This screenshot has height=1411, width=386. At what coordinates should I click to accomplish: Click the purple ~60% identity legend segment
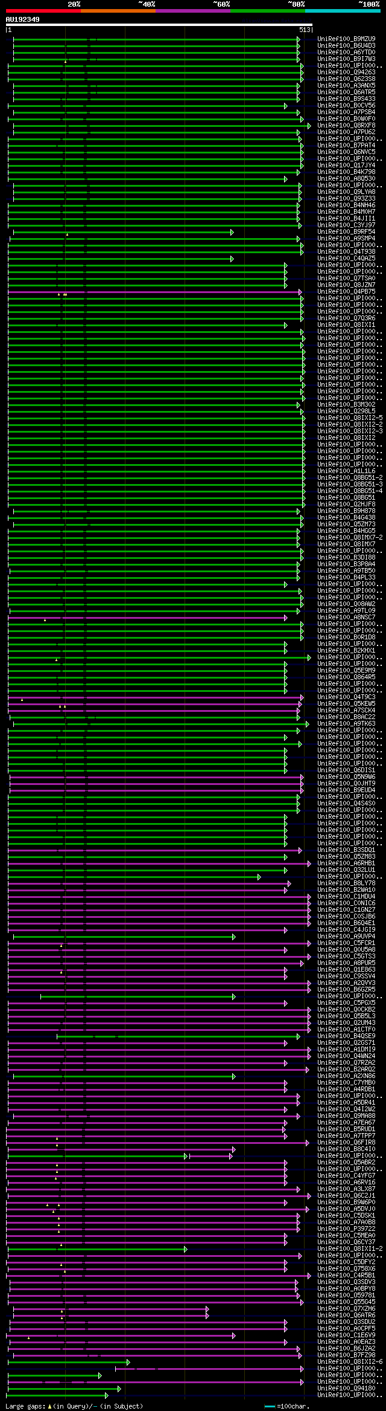point(192,11)
